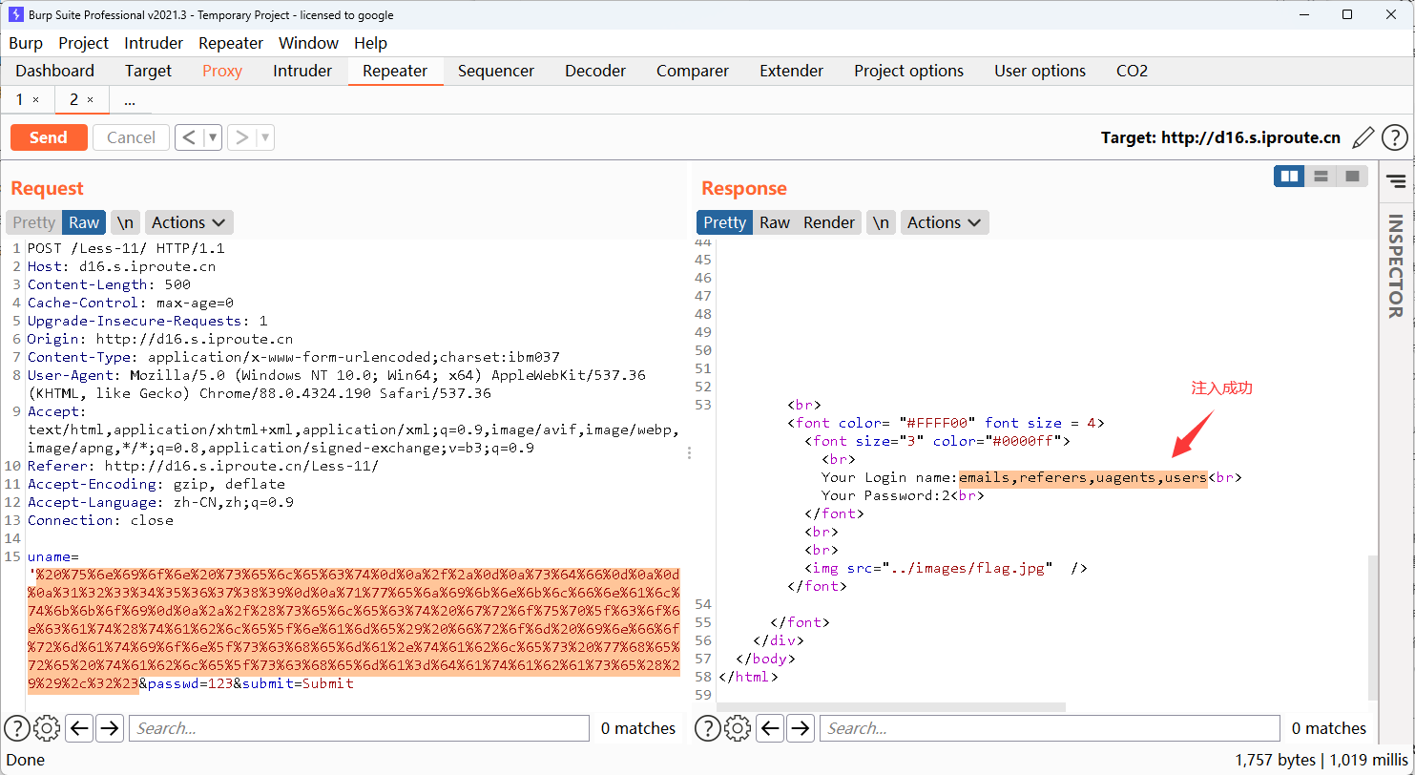The height and width of the screenshot is (775, 1415).
Task: Switch response view to Raw
Action: pos(774,222)
